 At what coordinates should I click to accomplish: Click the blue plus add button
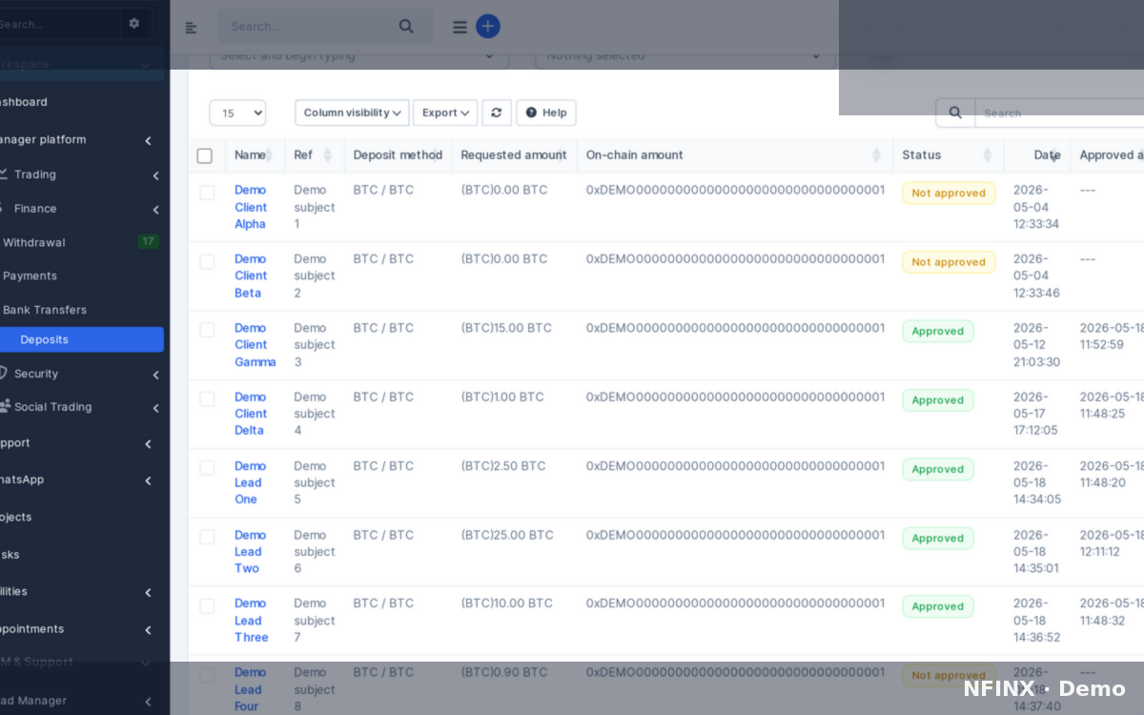[488, 27]
